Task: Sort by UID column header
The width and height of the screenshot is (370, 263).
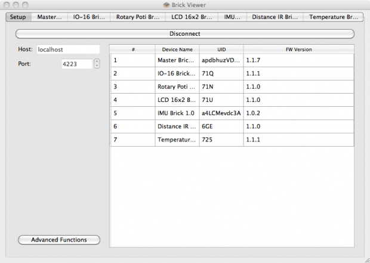Action: tap(221, 49)
